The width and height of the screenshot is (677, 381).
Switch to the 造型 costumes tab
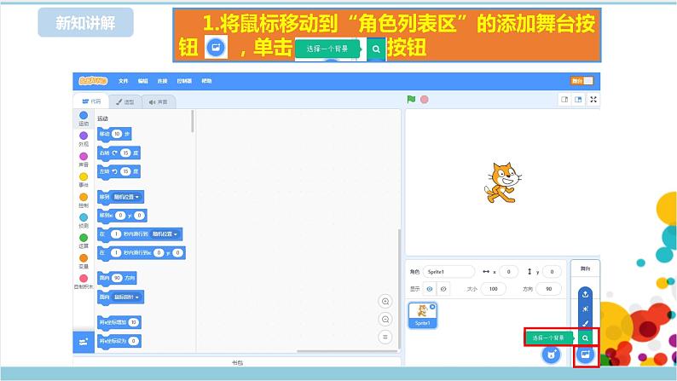pyautogui.click(x=124, y=101)
